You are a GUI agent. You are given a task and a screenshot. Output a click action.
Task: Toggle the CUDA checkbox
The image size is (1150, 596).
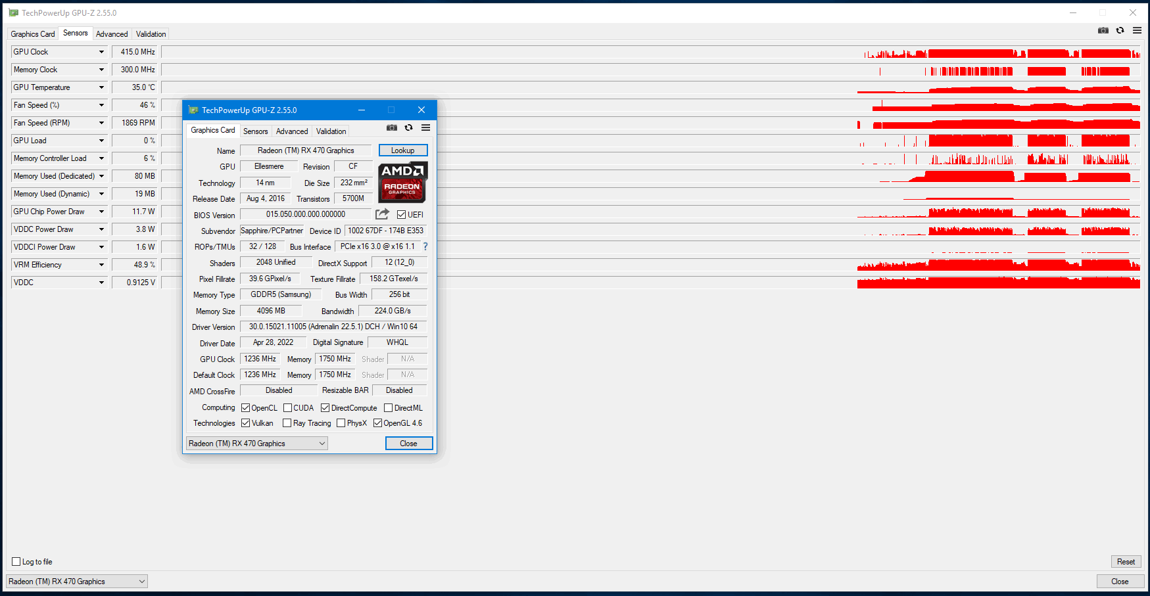pyautogui.click(x=287, y=408)
